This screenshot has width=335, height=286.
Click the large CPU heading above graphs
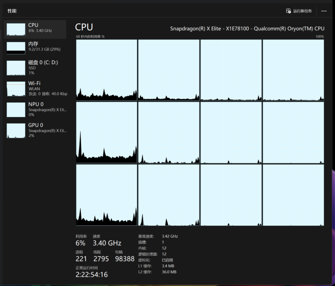(x=84, y=27)
